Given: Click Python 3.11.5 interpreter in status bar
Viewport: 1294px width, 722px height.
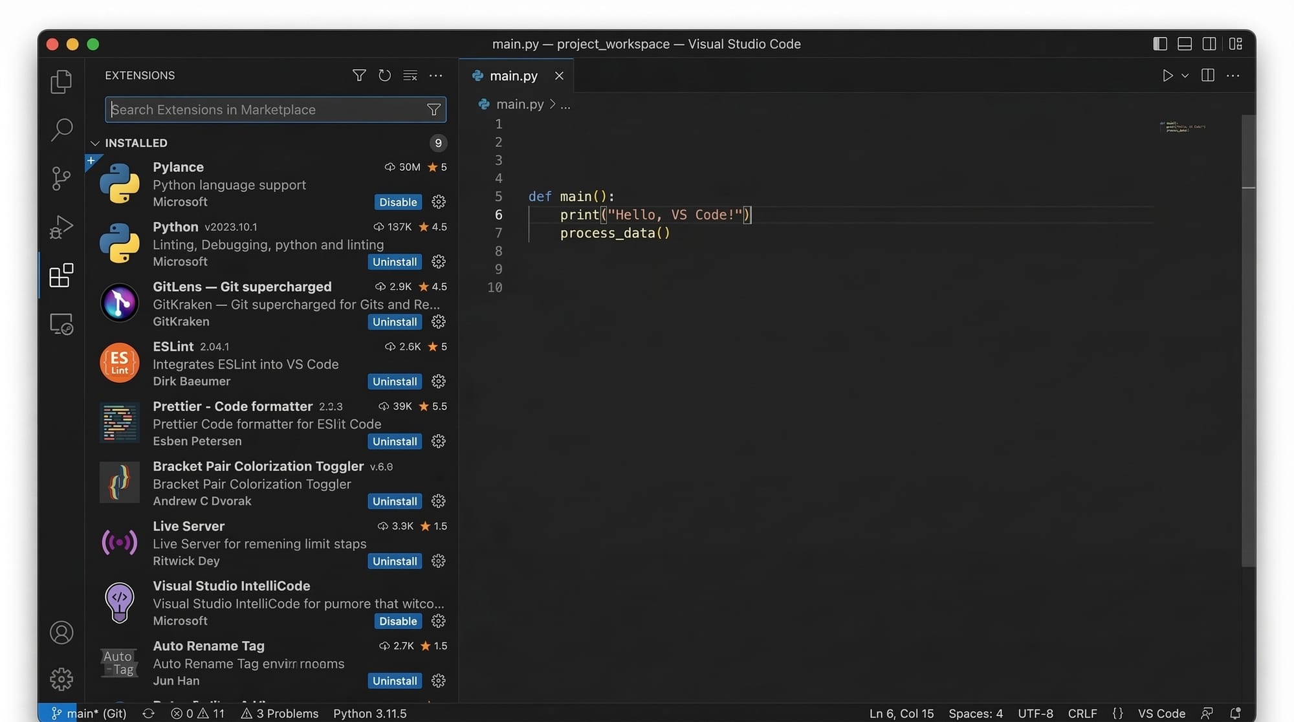Looking at the screenshot, I should 369,713.
